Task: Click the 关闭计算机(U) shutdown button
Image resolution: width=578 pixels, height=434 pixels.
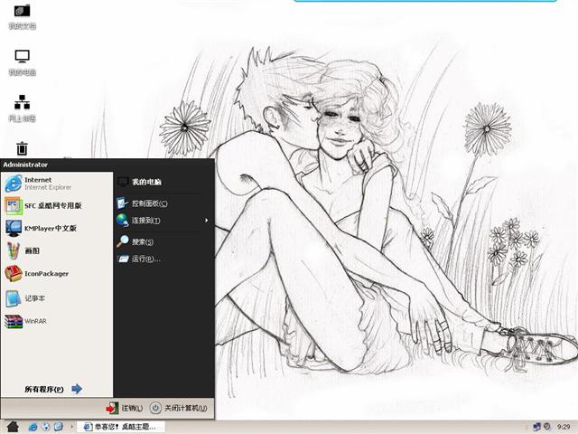Action: pyautogui.click(x=179, y=408)
